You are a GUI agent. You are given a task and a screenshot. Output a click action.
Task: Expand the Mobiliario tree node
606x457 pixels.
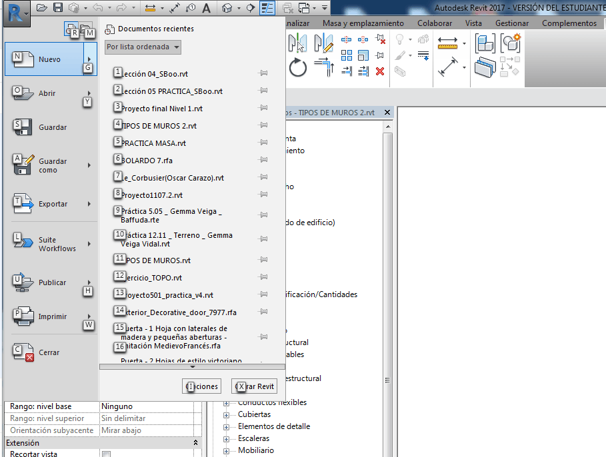(227, 451)
